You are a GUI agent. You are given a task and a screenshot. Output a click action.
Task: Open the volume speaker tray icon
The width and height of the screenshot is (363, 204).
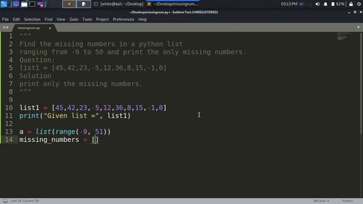[318, 4]
